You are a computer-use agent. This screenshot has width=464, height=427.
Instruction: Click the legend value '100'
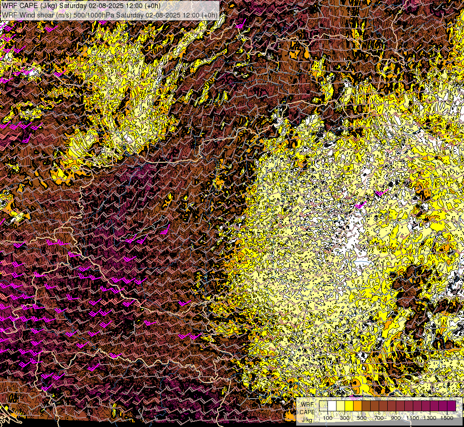click(x=328, y=418)
